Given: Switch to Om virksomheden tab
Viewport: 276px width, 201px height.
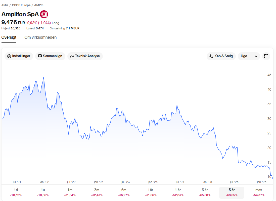Looking at the screenshot, I should click(x=40, y=37).
